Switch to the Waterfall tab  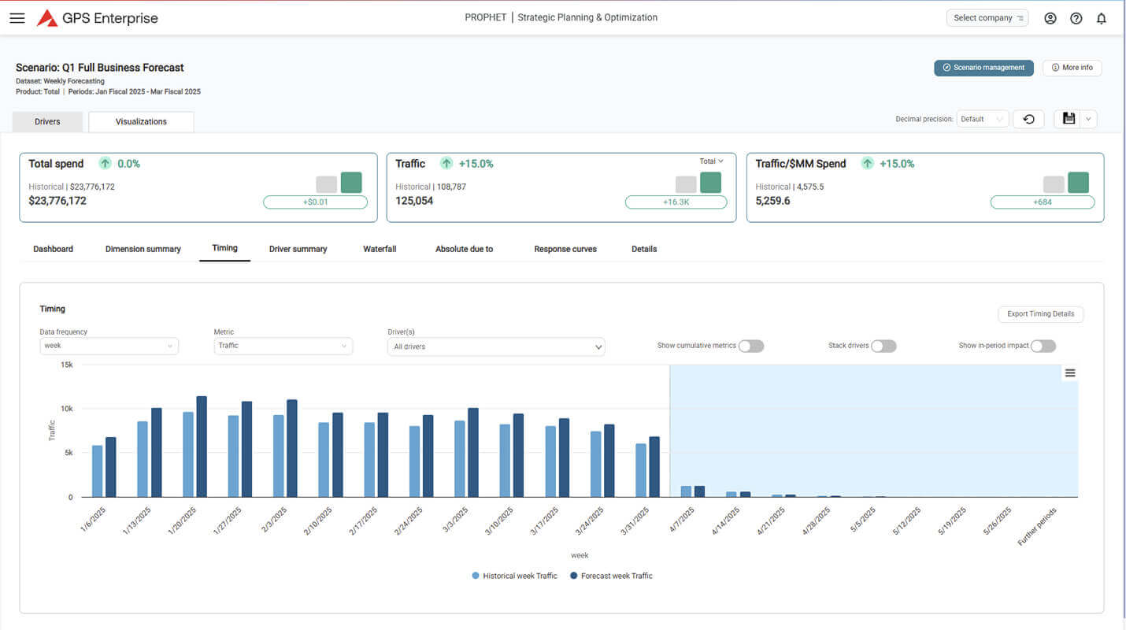point(379,249)
